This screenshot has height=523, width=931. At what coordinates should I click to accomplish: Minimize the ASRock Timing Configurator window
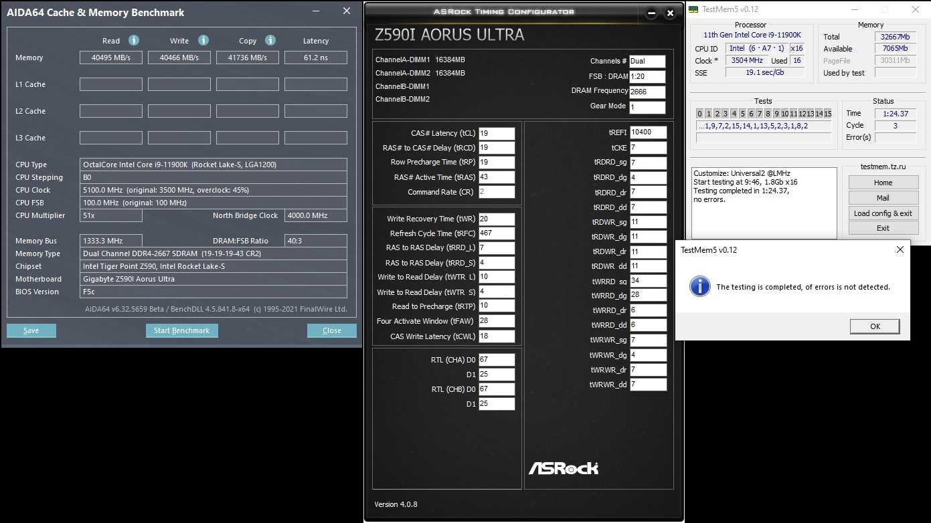click(x=651, y=13)
